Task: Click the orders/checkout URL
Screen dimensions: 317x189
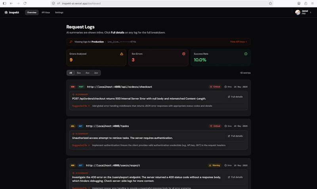Action: click(x=120, y=87)
